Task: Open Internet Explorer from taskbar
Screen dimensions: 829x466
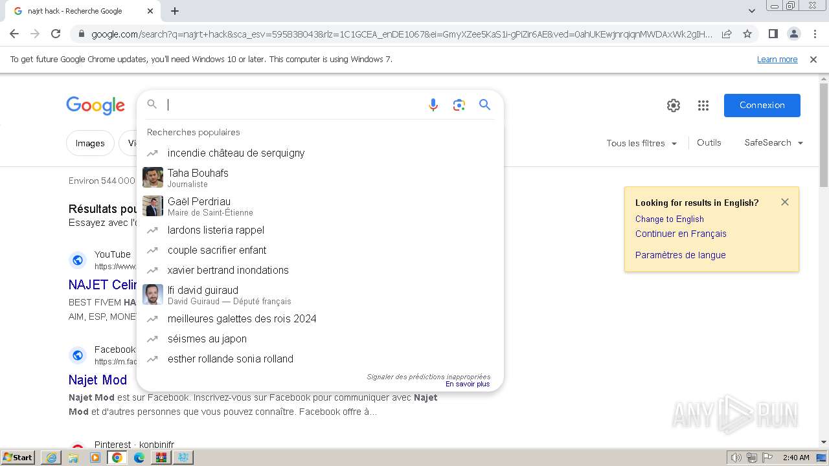Action: tap(51, 458)
